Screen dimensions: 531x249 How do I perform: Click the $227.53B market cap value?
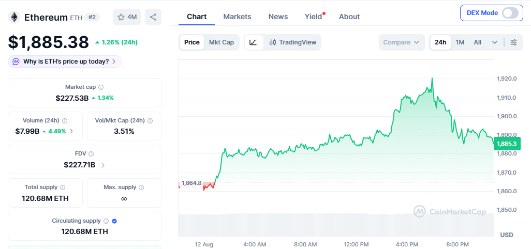pyautogui.click(x=72, y=98)
